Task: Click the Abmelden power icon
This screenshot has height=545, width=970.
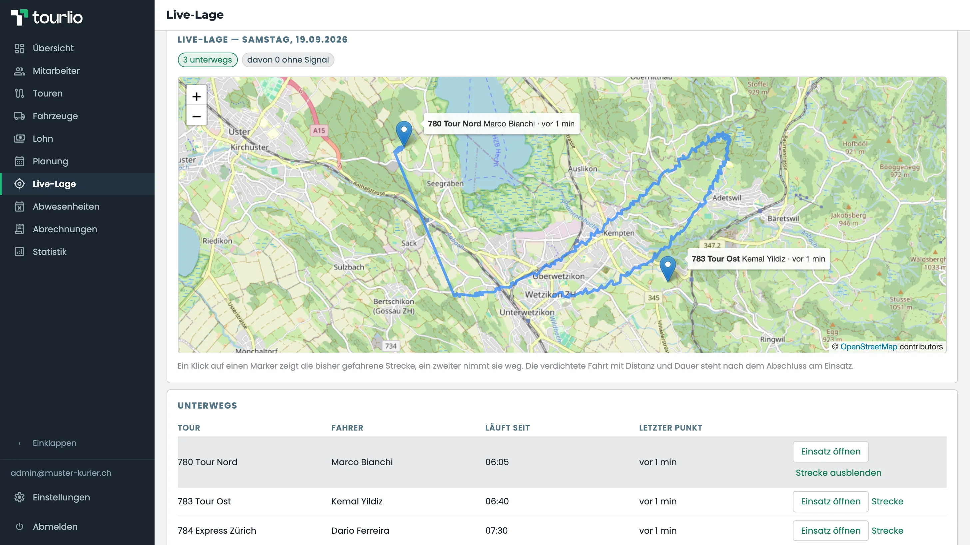Action: [19, 527]
